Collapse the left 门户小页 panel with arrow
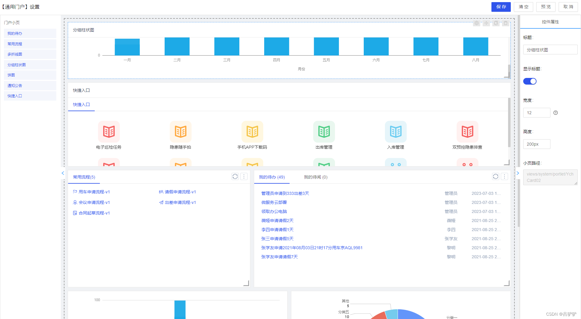581x319 pixels. pos(63,173)
